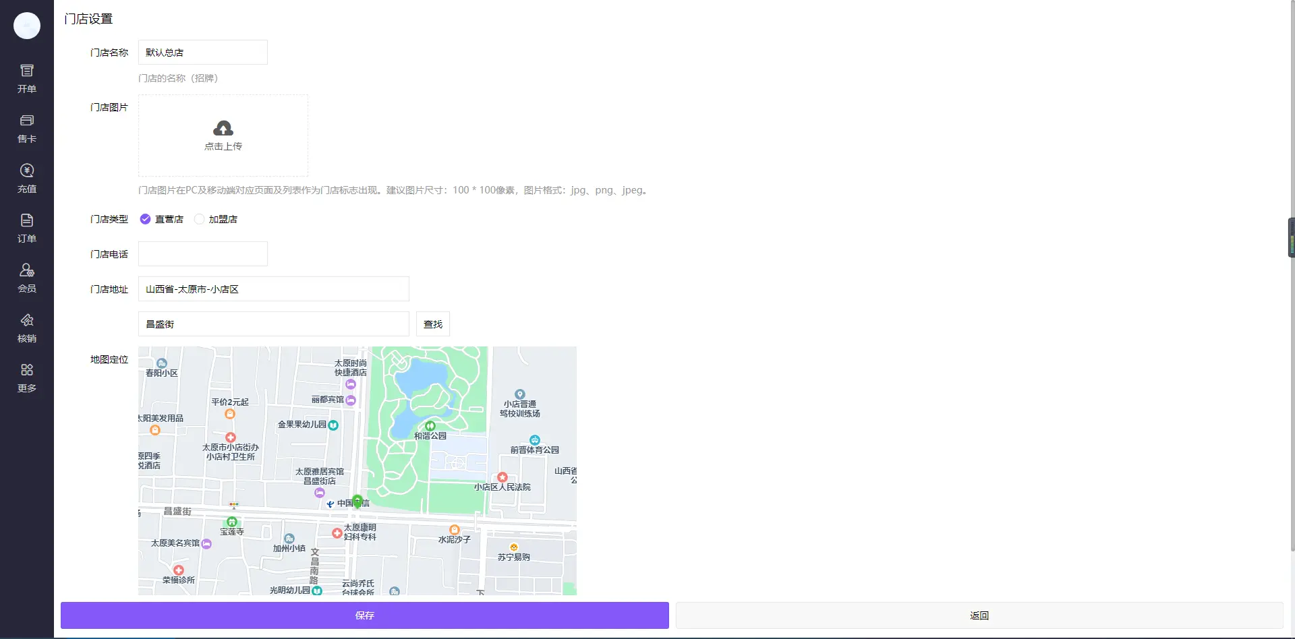Select the 加盟店 store type radio

coord(200,219)
